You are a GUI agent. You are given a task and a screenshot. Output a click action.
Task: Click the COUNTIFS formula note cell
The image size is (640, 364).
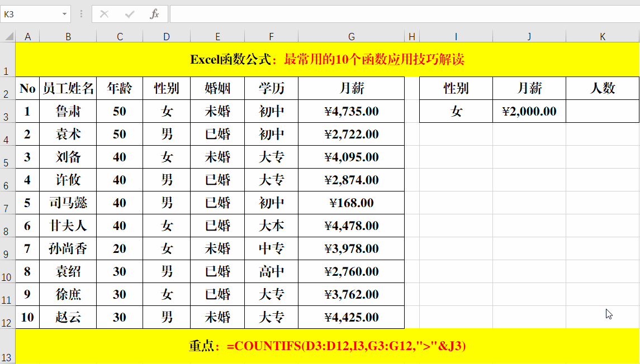pos(328,347)
